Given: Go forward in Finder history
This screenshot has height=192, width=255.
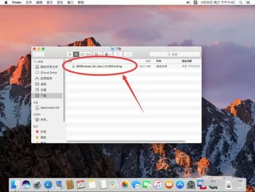Looking at the screenshot, I should pos(41,54).
